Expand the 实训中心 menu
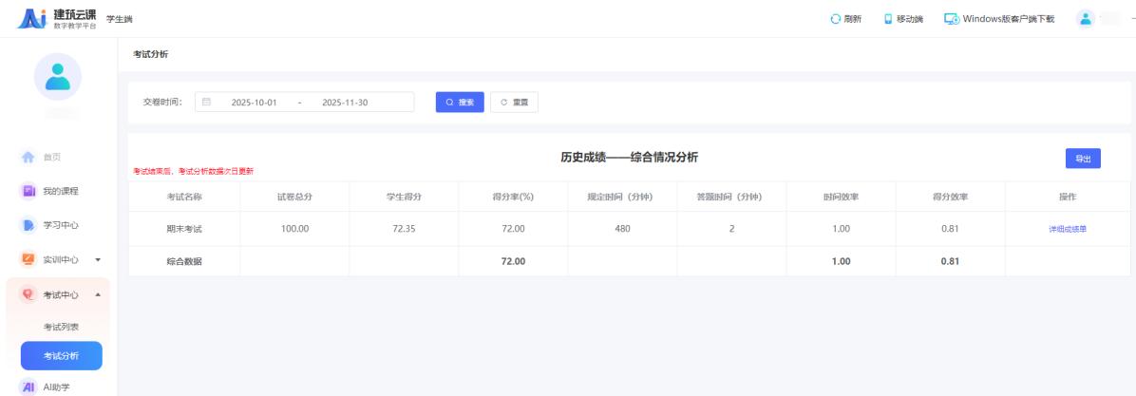Image resolution: width=1136 pixels, height=396 pixels. (x=97, y=259)
